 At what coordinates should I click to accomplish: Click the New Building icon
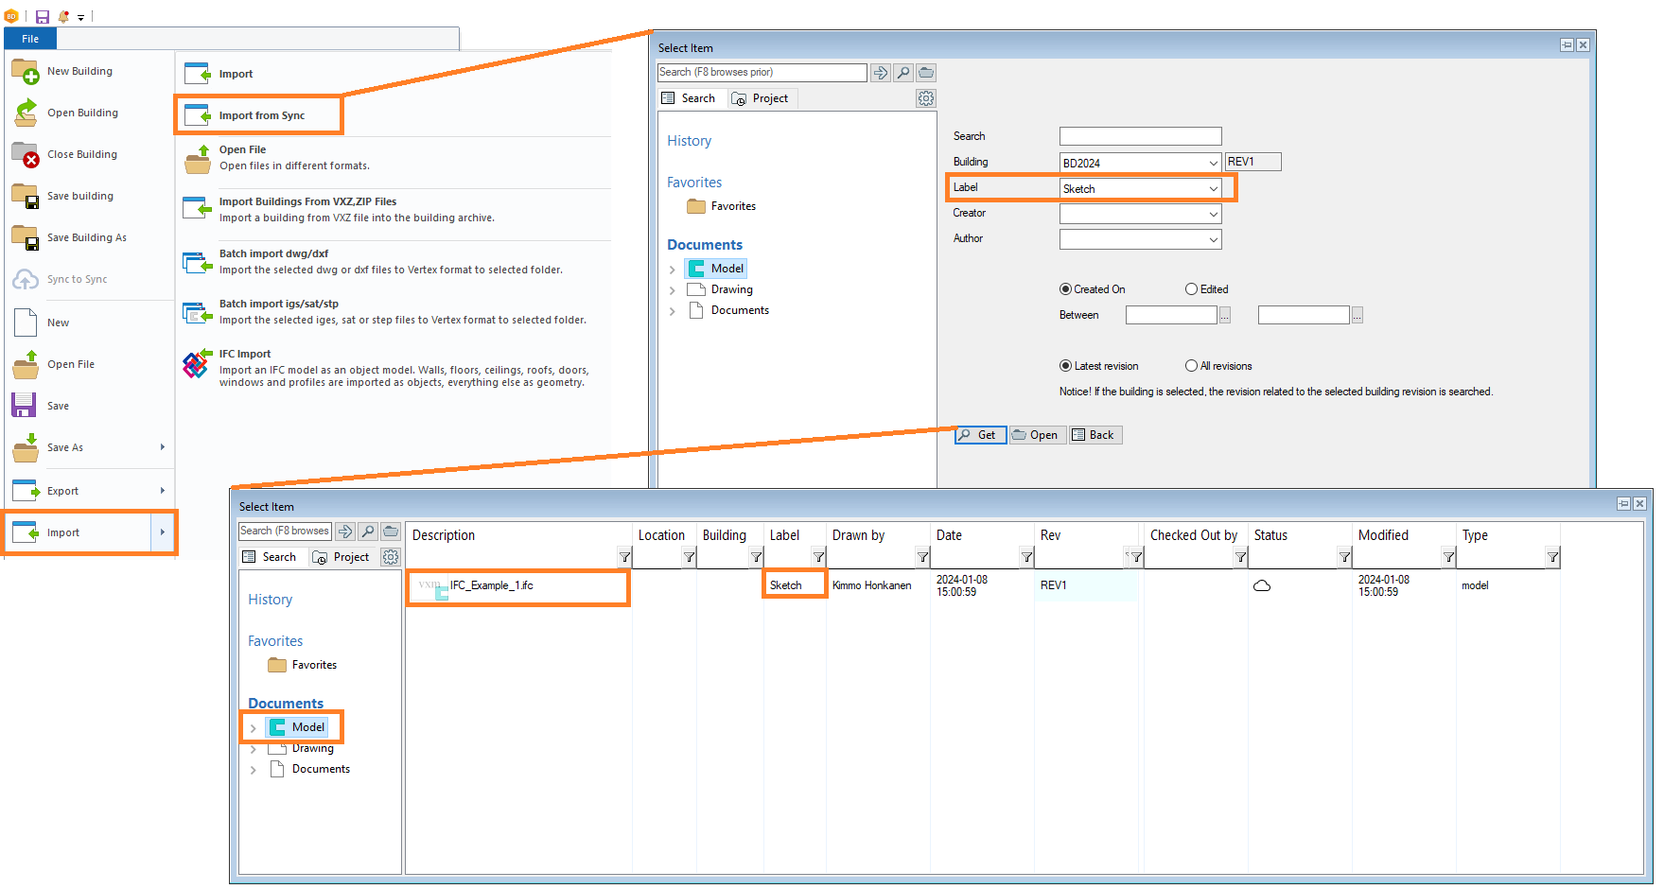pos(26,71)
